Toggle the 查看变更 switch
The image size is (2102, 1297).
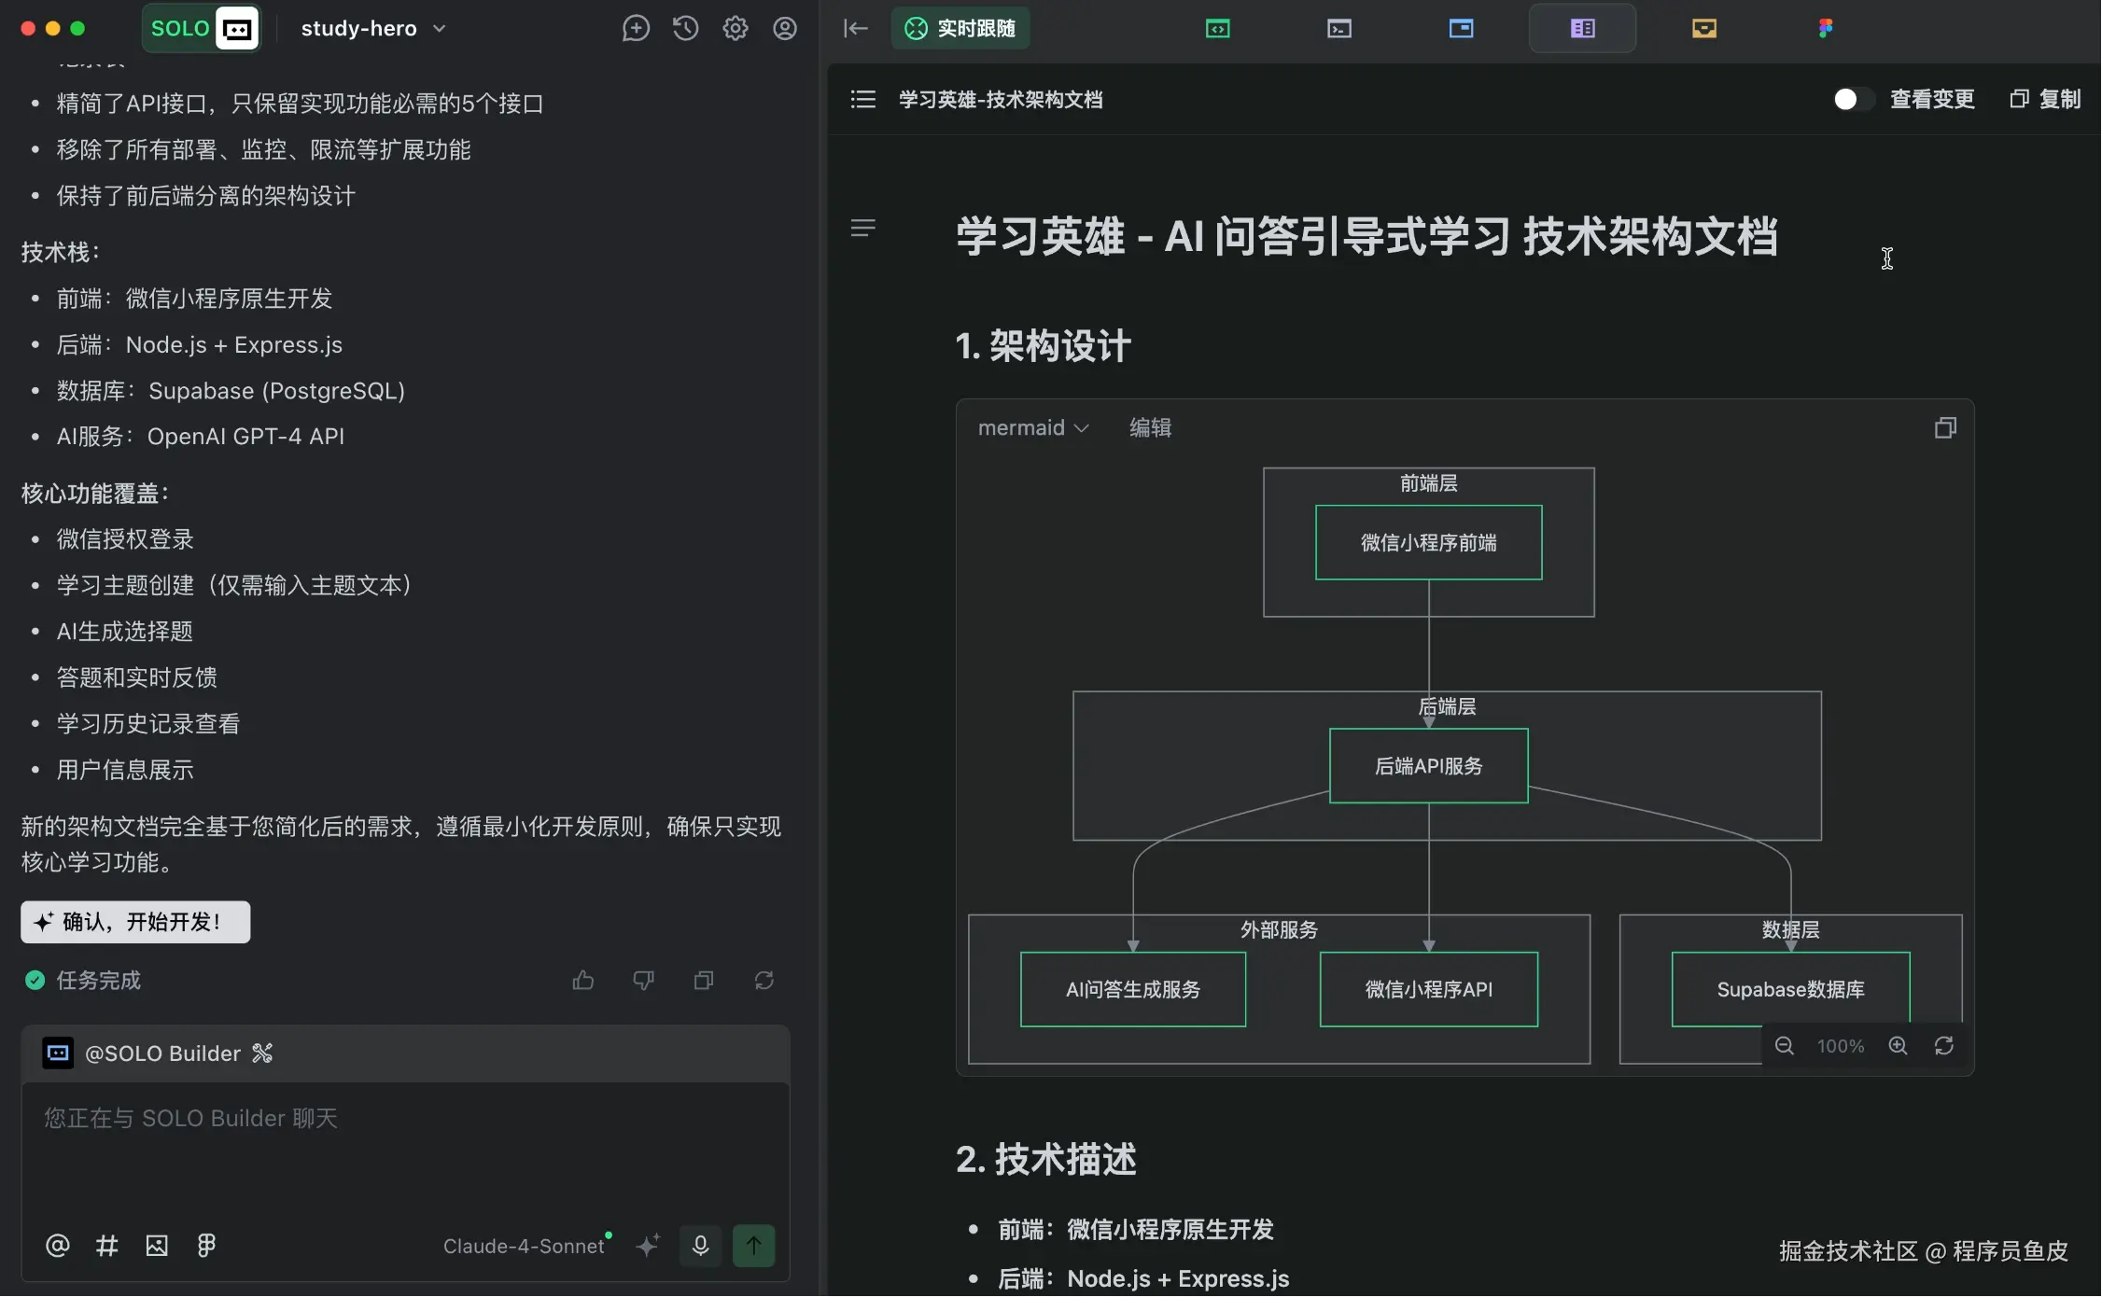pos(1853,100)
